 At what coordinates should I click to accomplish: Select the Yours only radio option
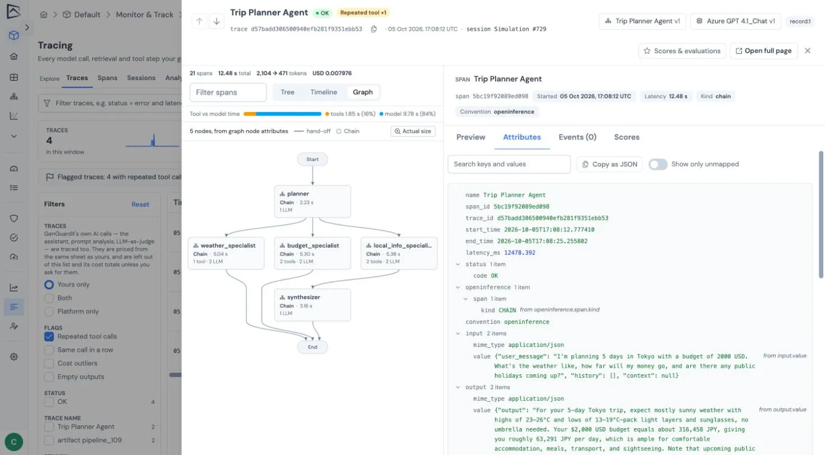pyautogui.click(x=49, y=285)
